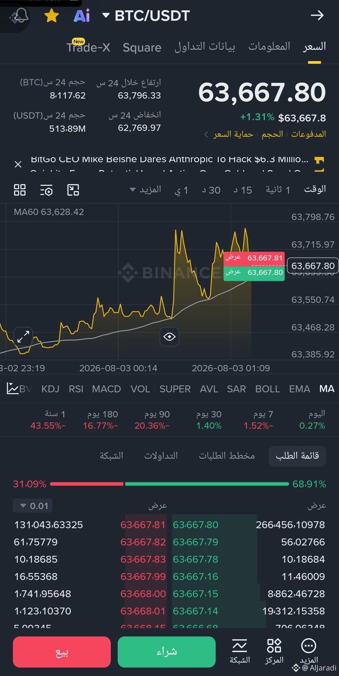Toggle the SAR indicator
The height and width of the screenshot is (676, 339).
coord(236,389)
